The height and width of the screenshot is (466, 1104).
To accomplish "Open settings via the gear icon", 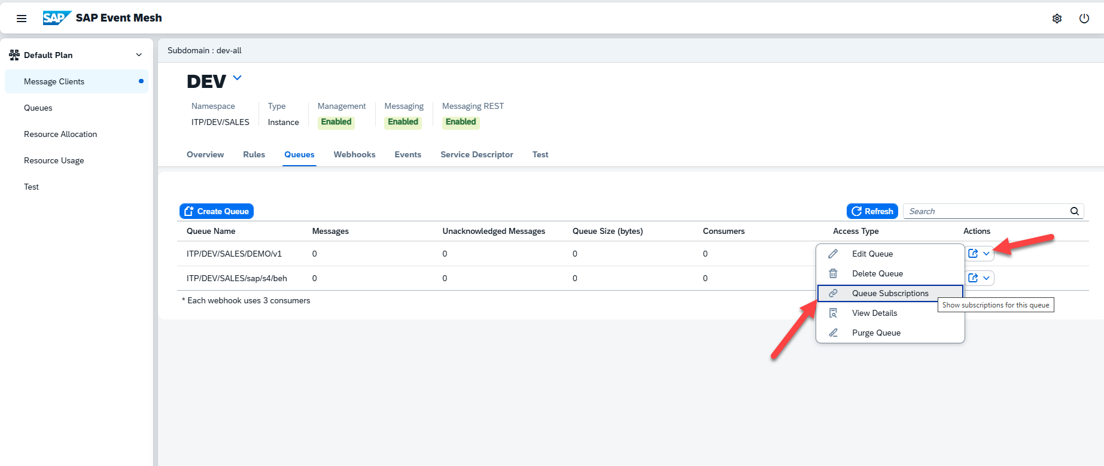I will [1057, 19].
